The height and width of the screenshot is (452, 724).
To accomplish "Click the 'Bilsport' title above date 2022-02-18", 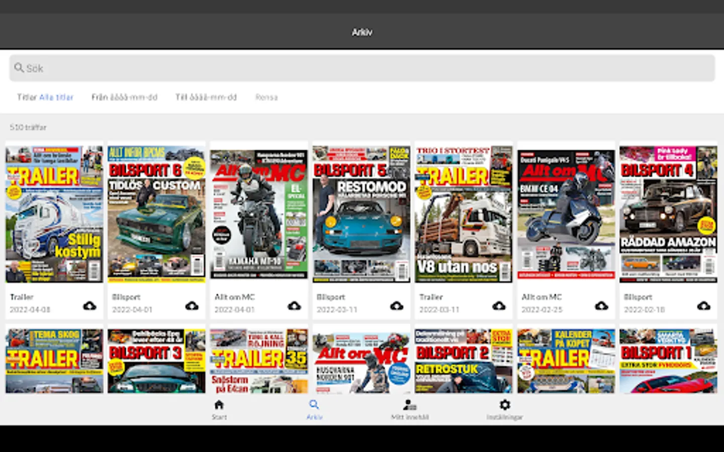I will pos(638,297).
